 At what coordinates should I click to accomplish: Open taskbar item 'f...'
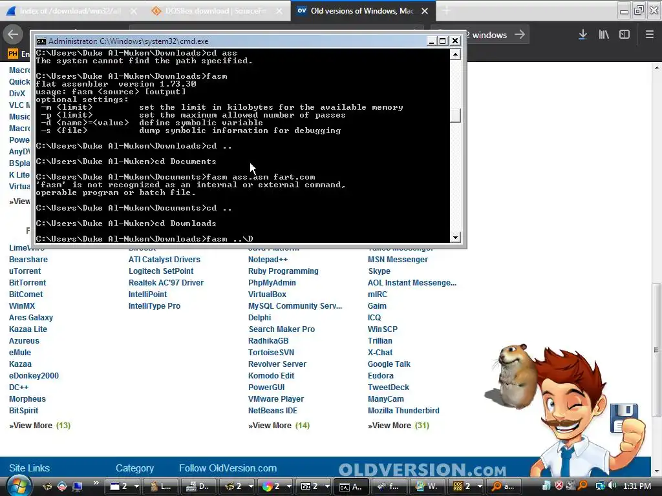tap(389, 486)
